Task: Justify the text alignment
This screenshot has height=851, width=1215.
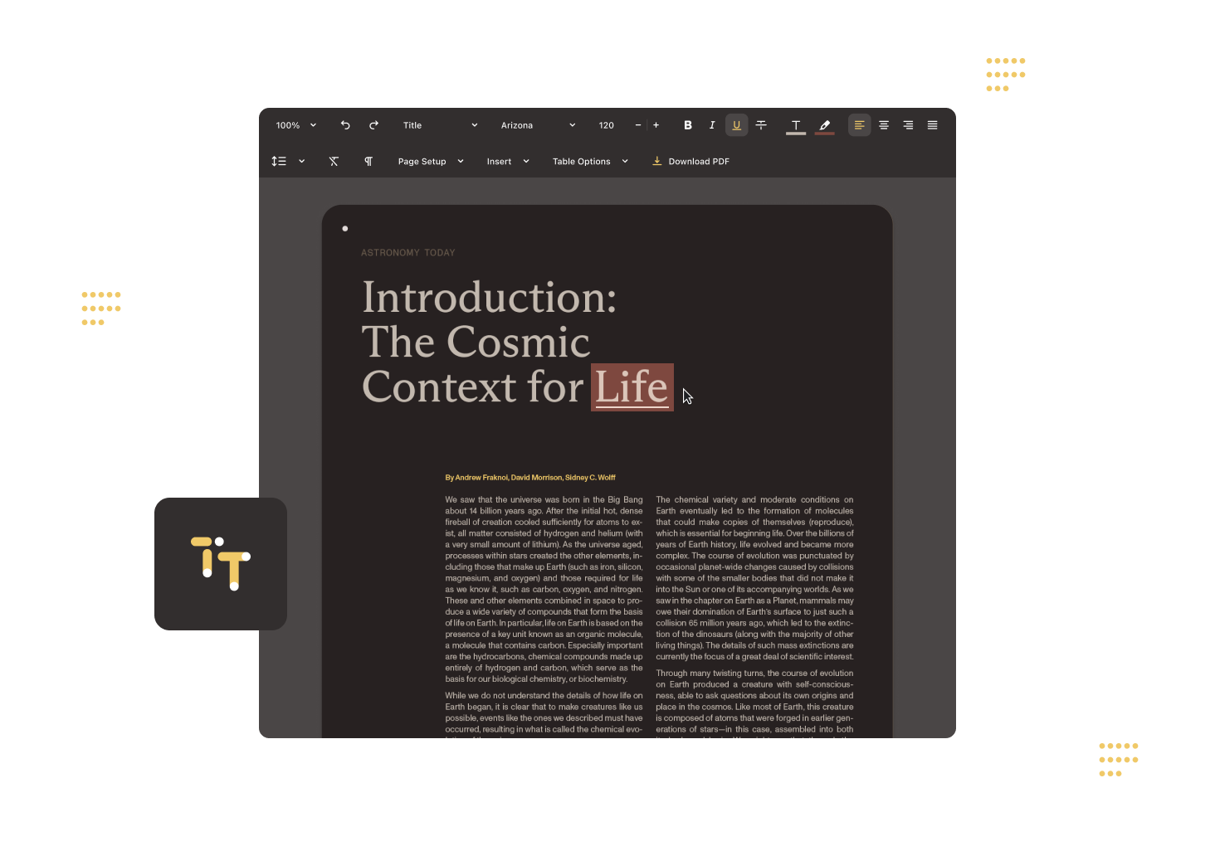Action: click(x=933, y=125)
